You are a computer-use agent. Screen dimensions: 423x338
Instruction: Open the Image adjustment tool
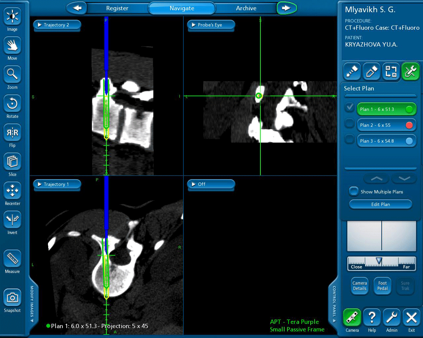click(x=12, y=17)
